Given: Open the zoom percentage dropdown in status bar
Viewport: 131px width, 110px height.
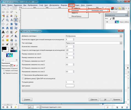Looking at the screenshot, I should (x=40, y=107).
